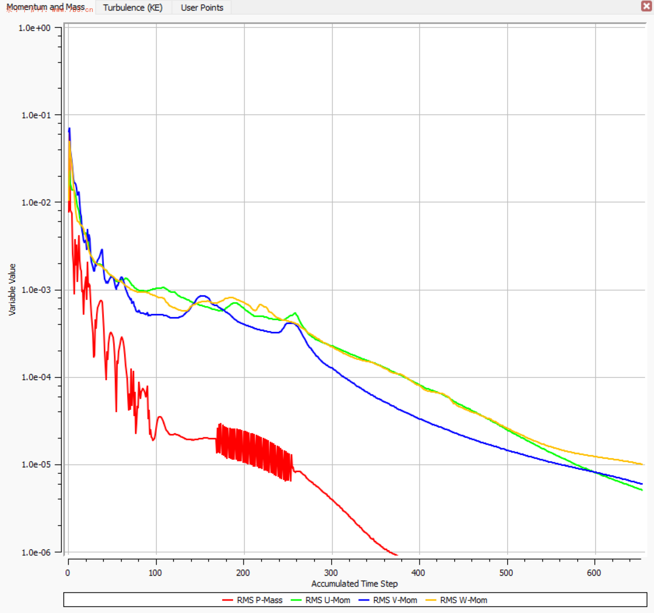Click the 1.0e-03 y-axis tick label
Image resolution: width=654 pixels, height=613 pixels.
point(36,290)
